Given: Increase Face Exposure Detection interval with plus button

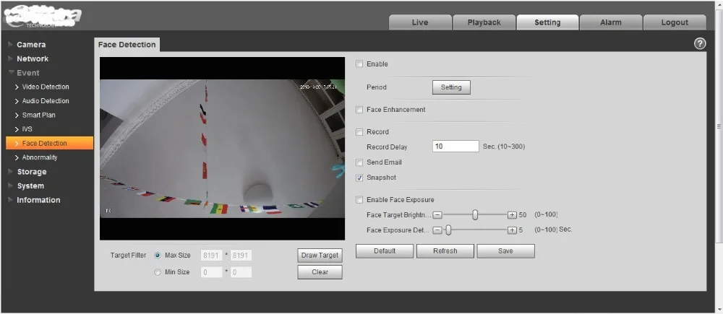Looking at the screenshot, I should click(x=512, y=230).
